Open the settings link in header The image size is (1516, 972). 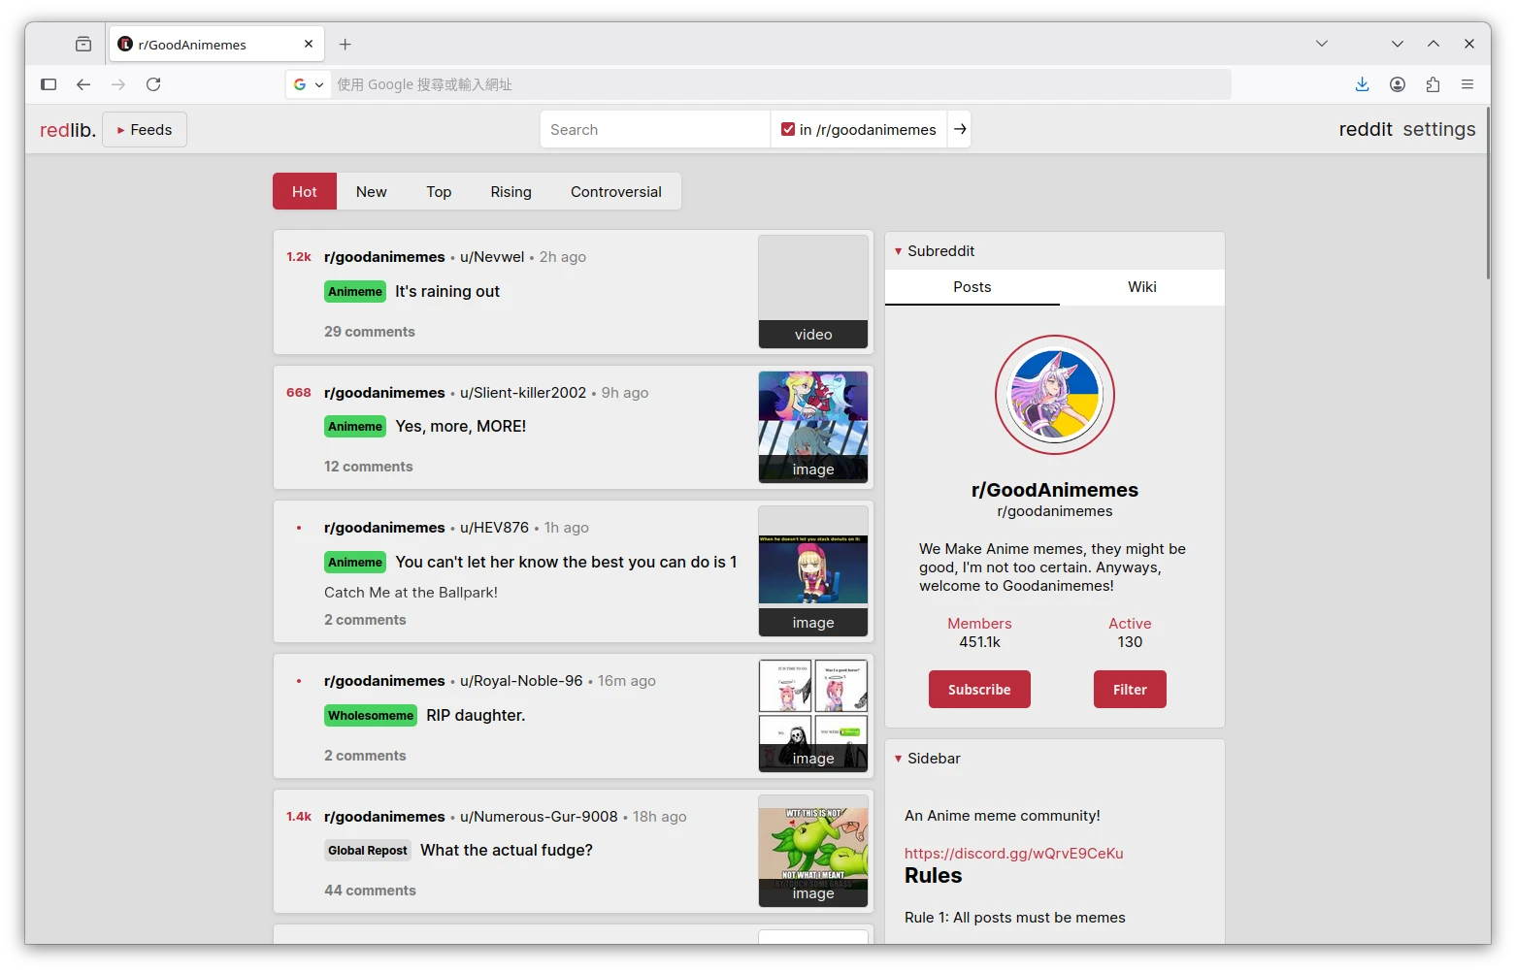(1438, 129)
